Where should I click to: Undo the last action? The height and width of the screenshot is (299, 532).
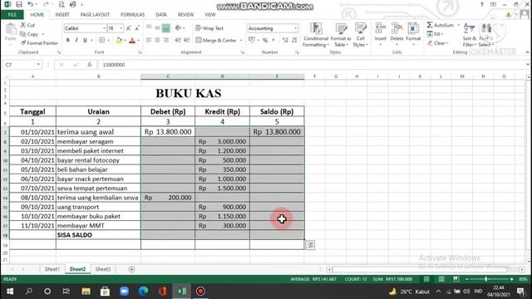tap(30, 4)
